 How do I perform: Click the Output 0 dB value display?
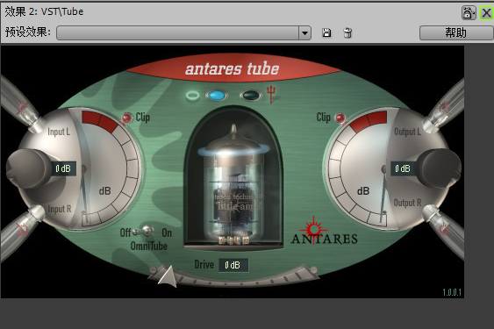pos(404,168)
